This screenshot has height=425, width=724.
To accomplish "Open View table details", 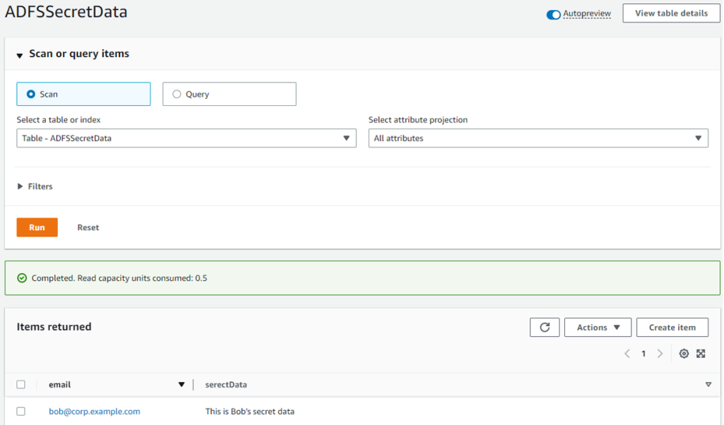I will pos(670,13).
